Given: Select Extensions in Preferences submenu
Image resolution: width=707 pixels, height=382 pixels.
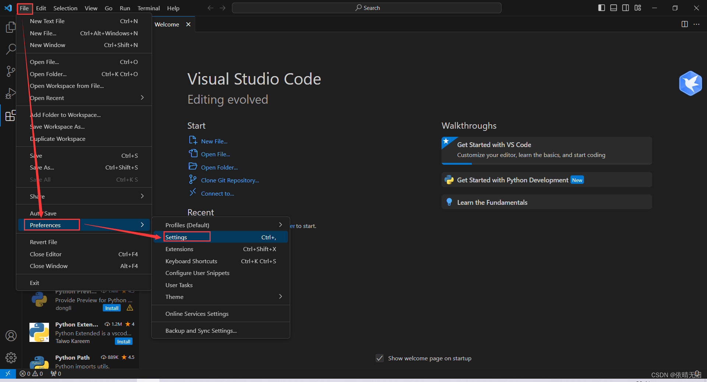Looking at the screenshot, I should click(x=221, y=249).
